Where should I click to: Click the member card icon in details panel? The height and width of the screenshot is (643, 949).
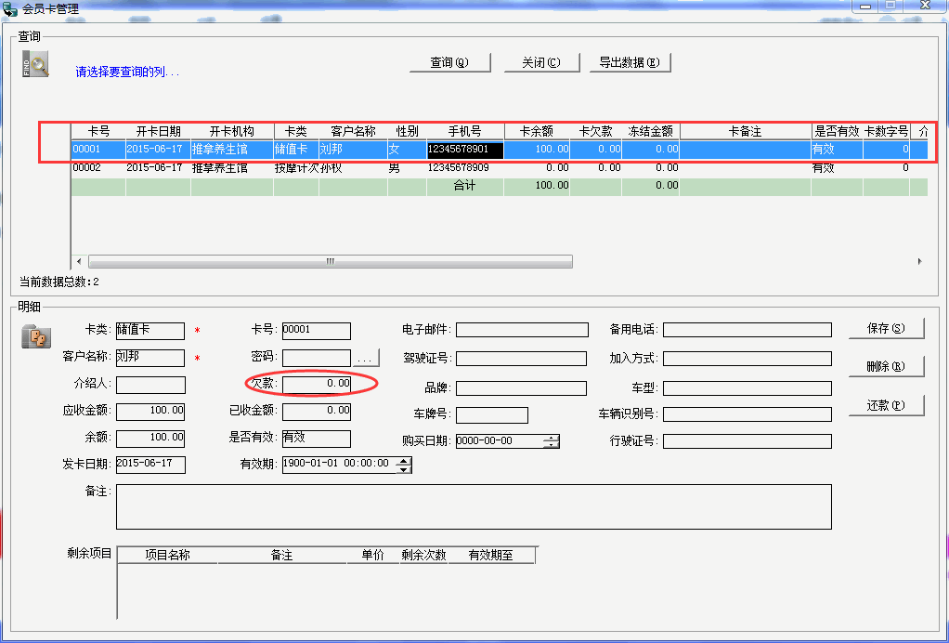point(36,336)
